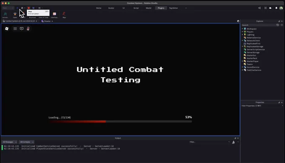
Task: Click the Lighting bulb icon
Action: pyautogui.click(x=245, y=35)
